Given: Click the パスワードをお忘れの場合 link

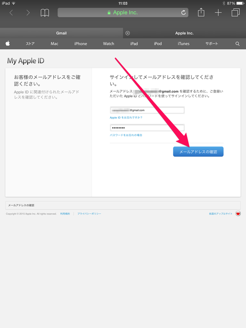Looking at the screenshot, I should click(x=126, y=135).
